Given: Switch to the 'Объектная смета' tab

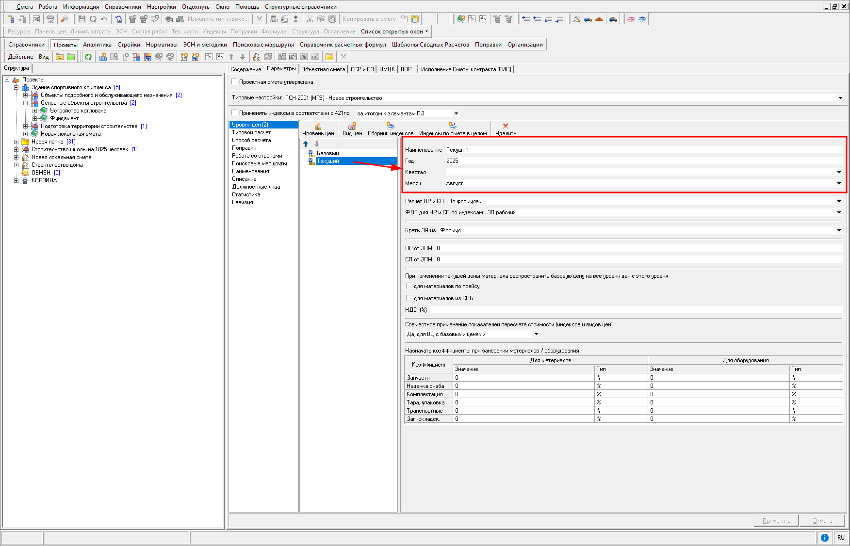Looking at the screenshot, I should 323,69.
